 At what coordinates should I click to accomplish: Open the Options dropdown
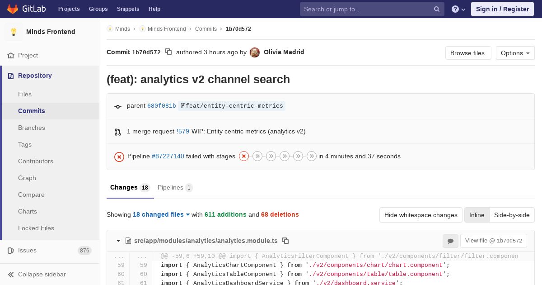pos(515,53)
